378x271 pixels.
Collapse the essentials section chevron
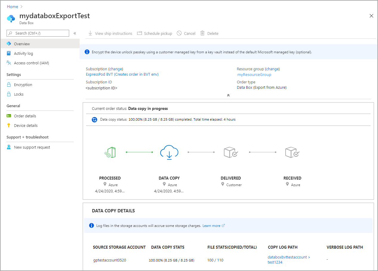228,95
